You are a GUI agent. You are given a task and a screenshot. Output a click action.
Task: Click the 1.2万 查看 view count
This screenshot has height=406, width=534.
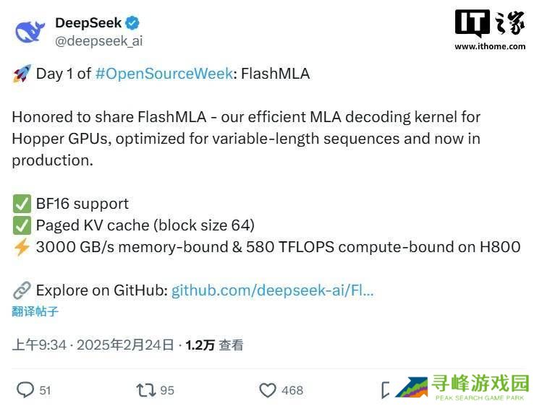coord(214,345)
